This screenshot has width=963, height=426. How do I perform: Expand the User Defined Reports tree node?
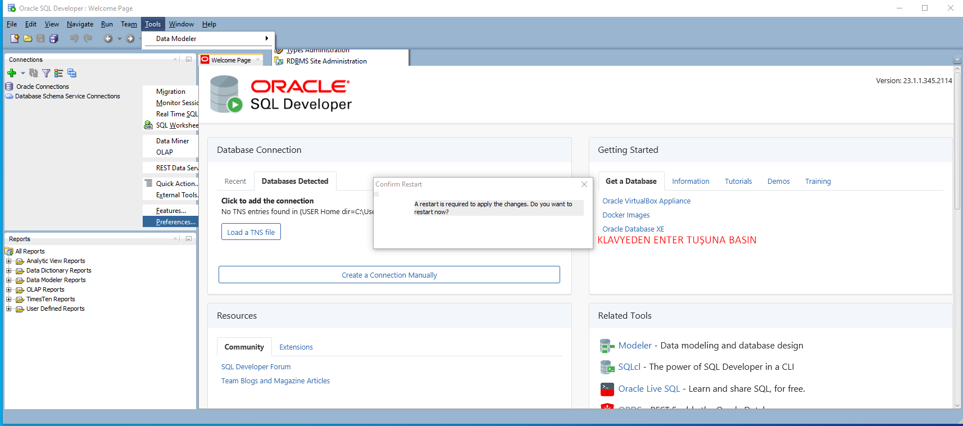pyautogui.click(x=8, y=309)
